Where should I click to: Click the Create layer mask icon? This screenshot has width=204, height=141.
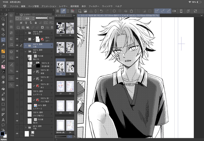[x=42, y=27]
